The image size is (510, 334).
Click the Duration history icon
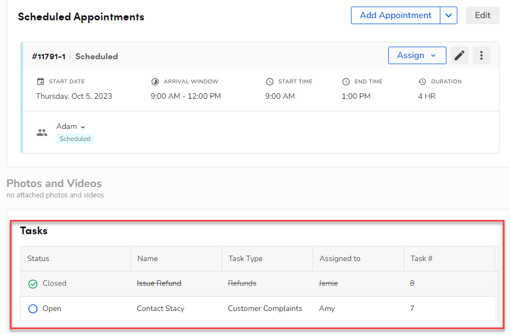pos(422,82)
